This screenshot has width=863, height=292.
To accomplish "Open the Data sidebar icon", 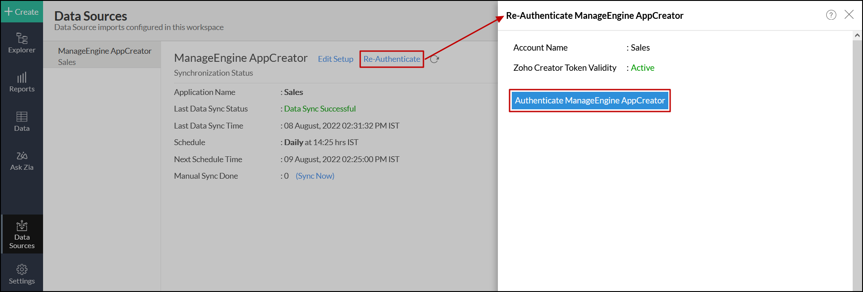I will (x=22, y=121).
